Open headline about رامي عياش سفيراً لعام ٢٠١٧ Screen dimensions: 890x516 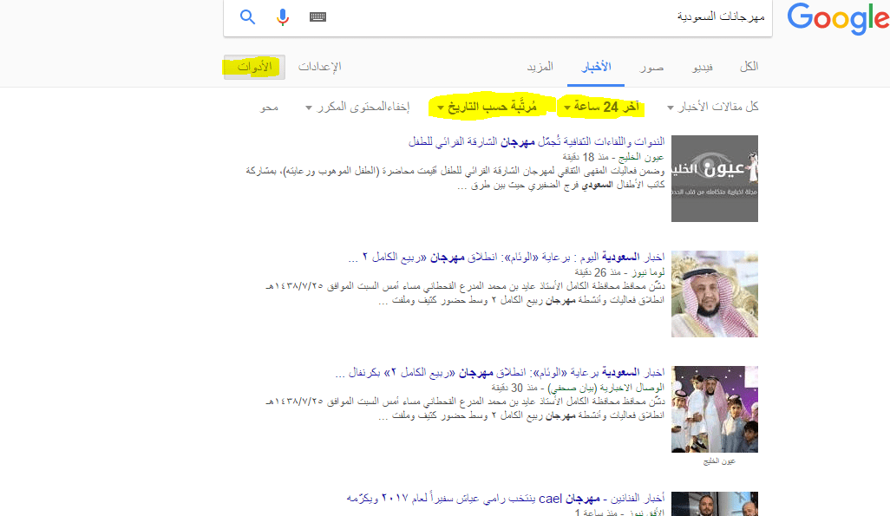505,499
